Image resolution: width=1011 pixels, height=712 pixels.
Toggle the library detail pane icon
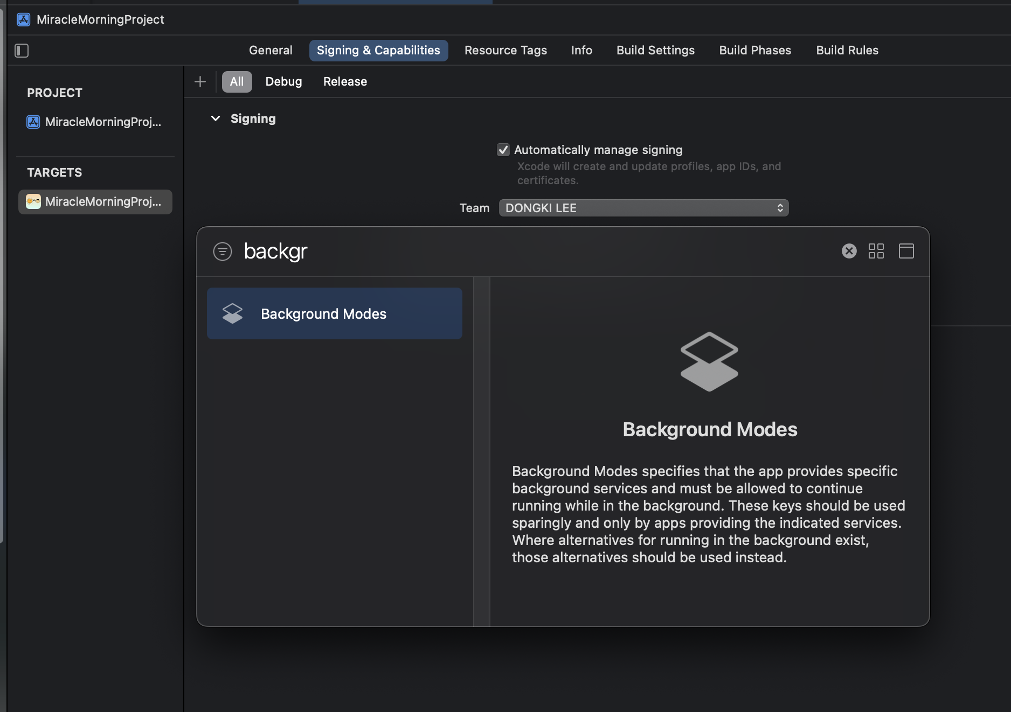[x=906, y=251]
